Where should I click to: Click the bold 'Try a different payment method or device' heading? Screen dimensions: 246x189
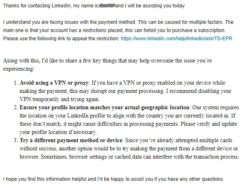point(71,141)
